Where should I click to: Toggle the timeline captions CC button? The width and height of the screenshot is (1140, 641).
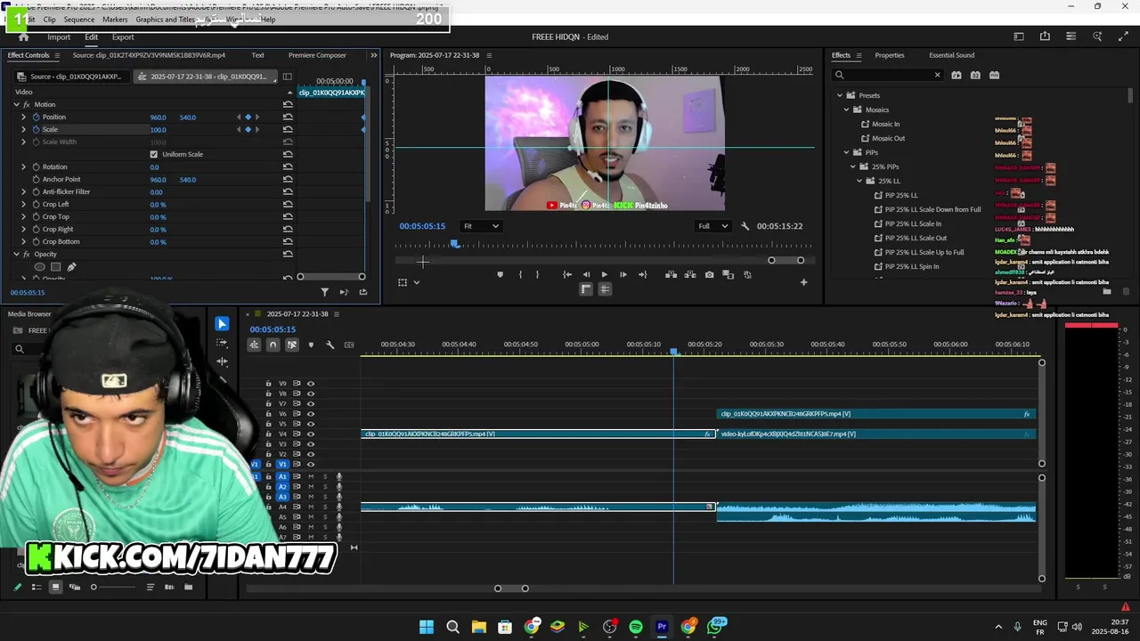tap(349, 345)
